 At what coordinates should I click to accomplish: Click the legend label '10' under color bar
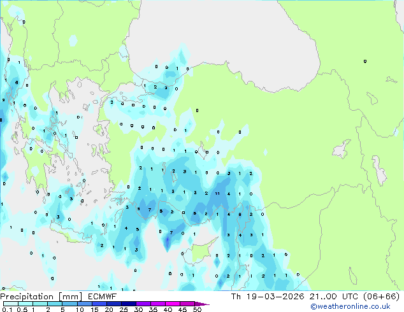pyautogui.click(x=80, y=309)
